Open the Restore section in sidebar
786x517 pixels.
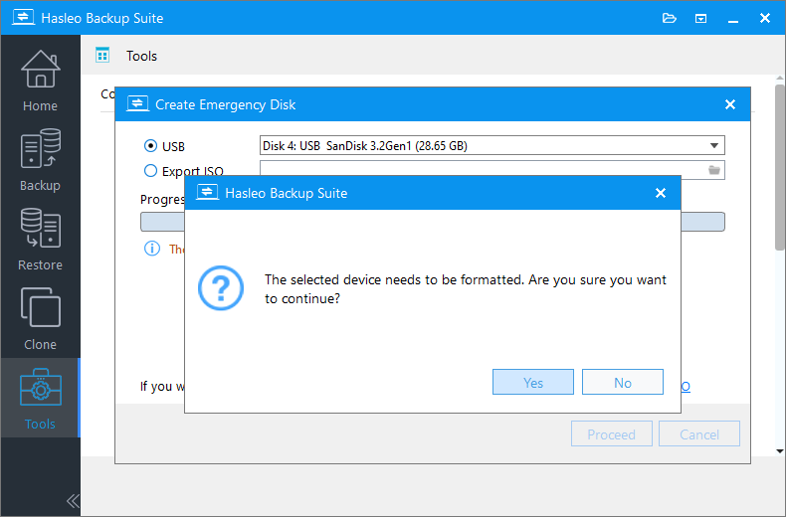point(40,240)
